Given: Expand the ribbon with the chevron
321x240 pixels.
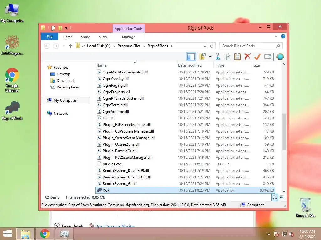Looking at the screenshot, I should tap(276, 36).
